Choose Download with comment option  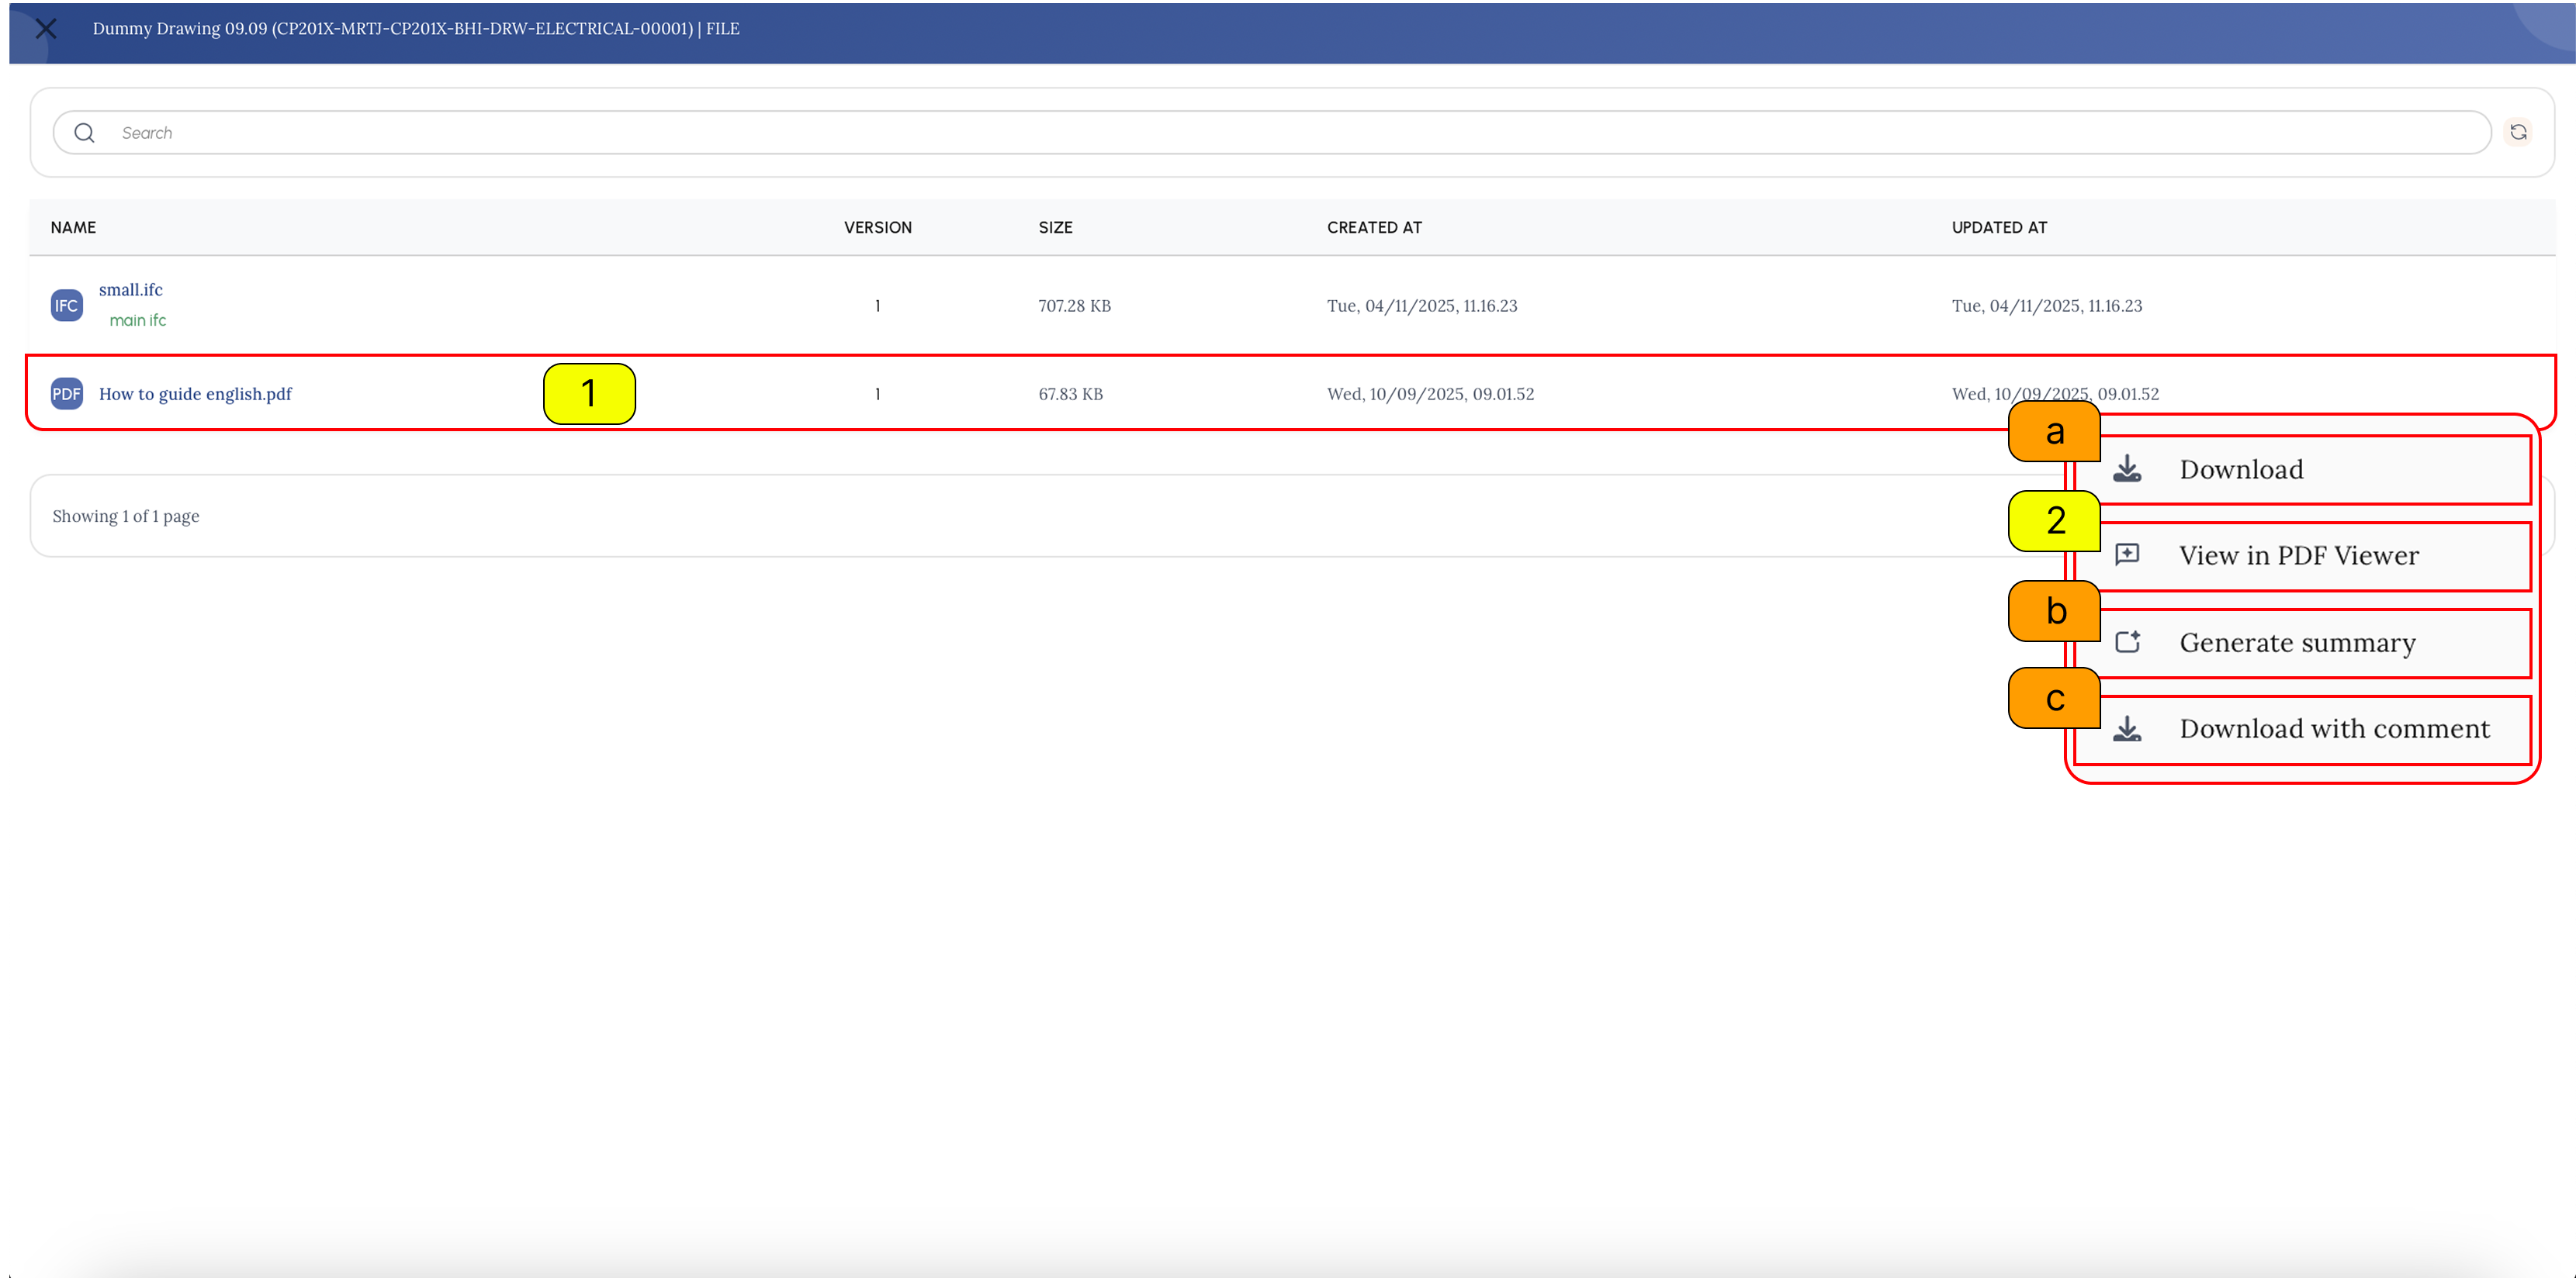click(2303, 730)
